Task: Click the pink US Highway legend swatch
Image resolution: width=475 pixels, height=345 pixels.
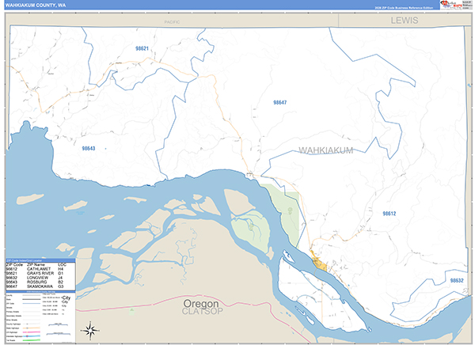Action: (32, 332)
